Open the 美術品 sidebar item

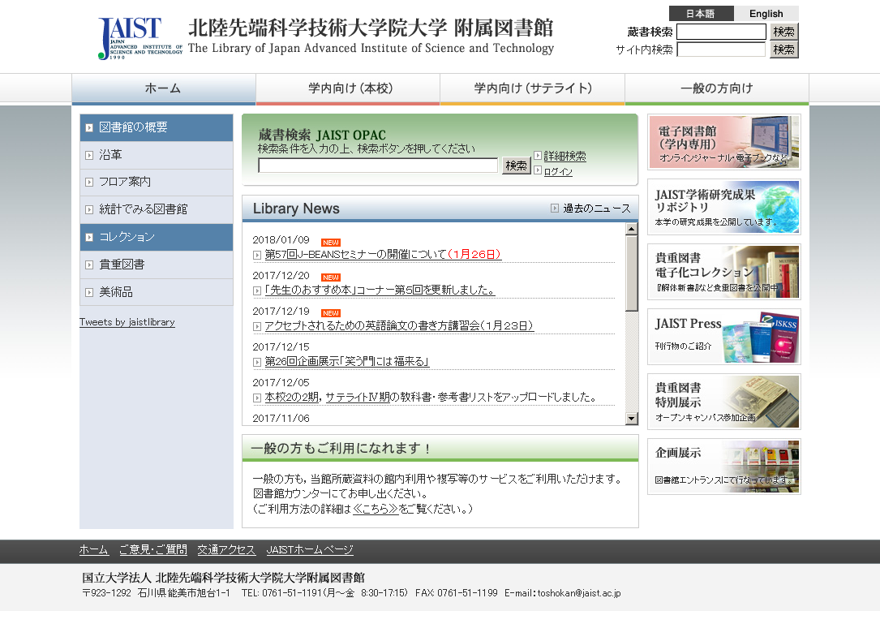point(157,292)
